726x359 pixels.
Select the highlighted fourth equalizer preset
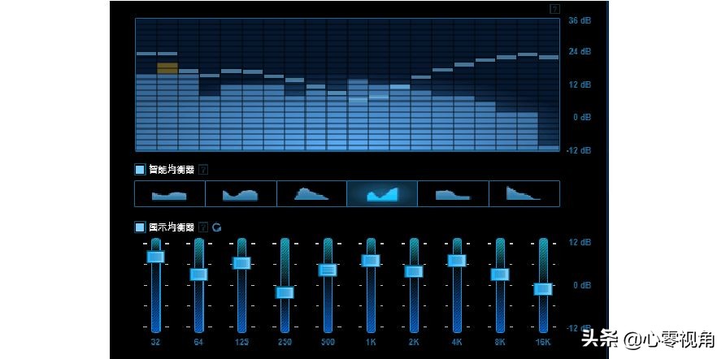pyautogui.click(x=382, y=193)
